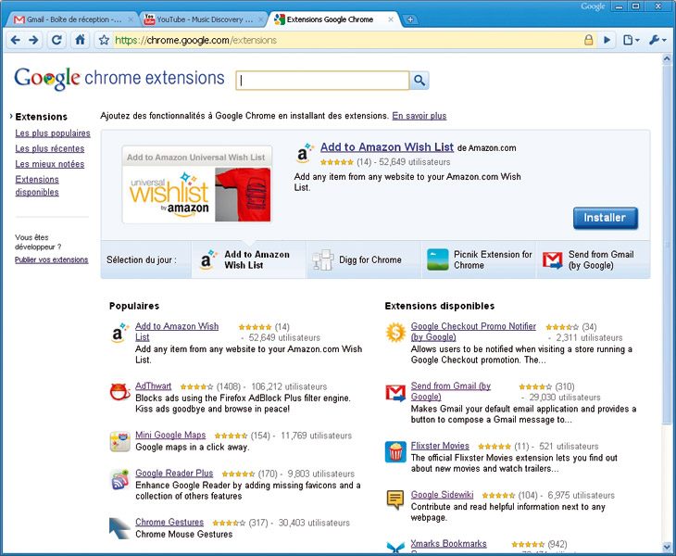Click the Google Sidewiki note icon
The height and width of the screenshot is (556, 676).
click(x=395, y=499)
